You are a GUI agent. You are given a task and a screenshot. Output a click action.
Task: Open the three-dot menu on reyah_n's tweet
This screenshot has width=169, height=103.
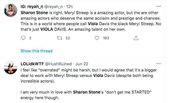pyautogui.click(x=158, y=7)
